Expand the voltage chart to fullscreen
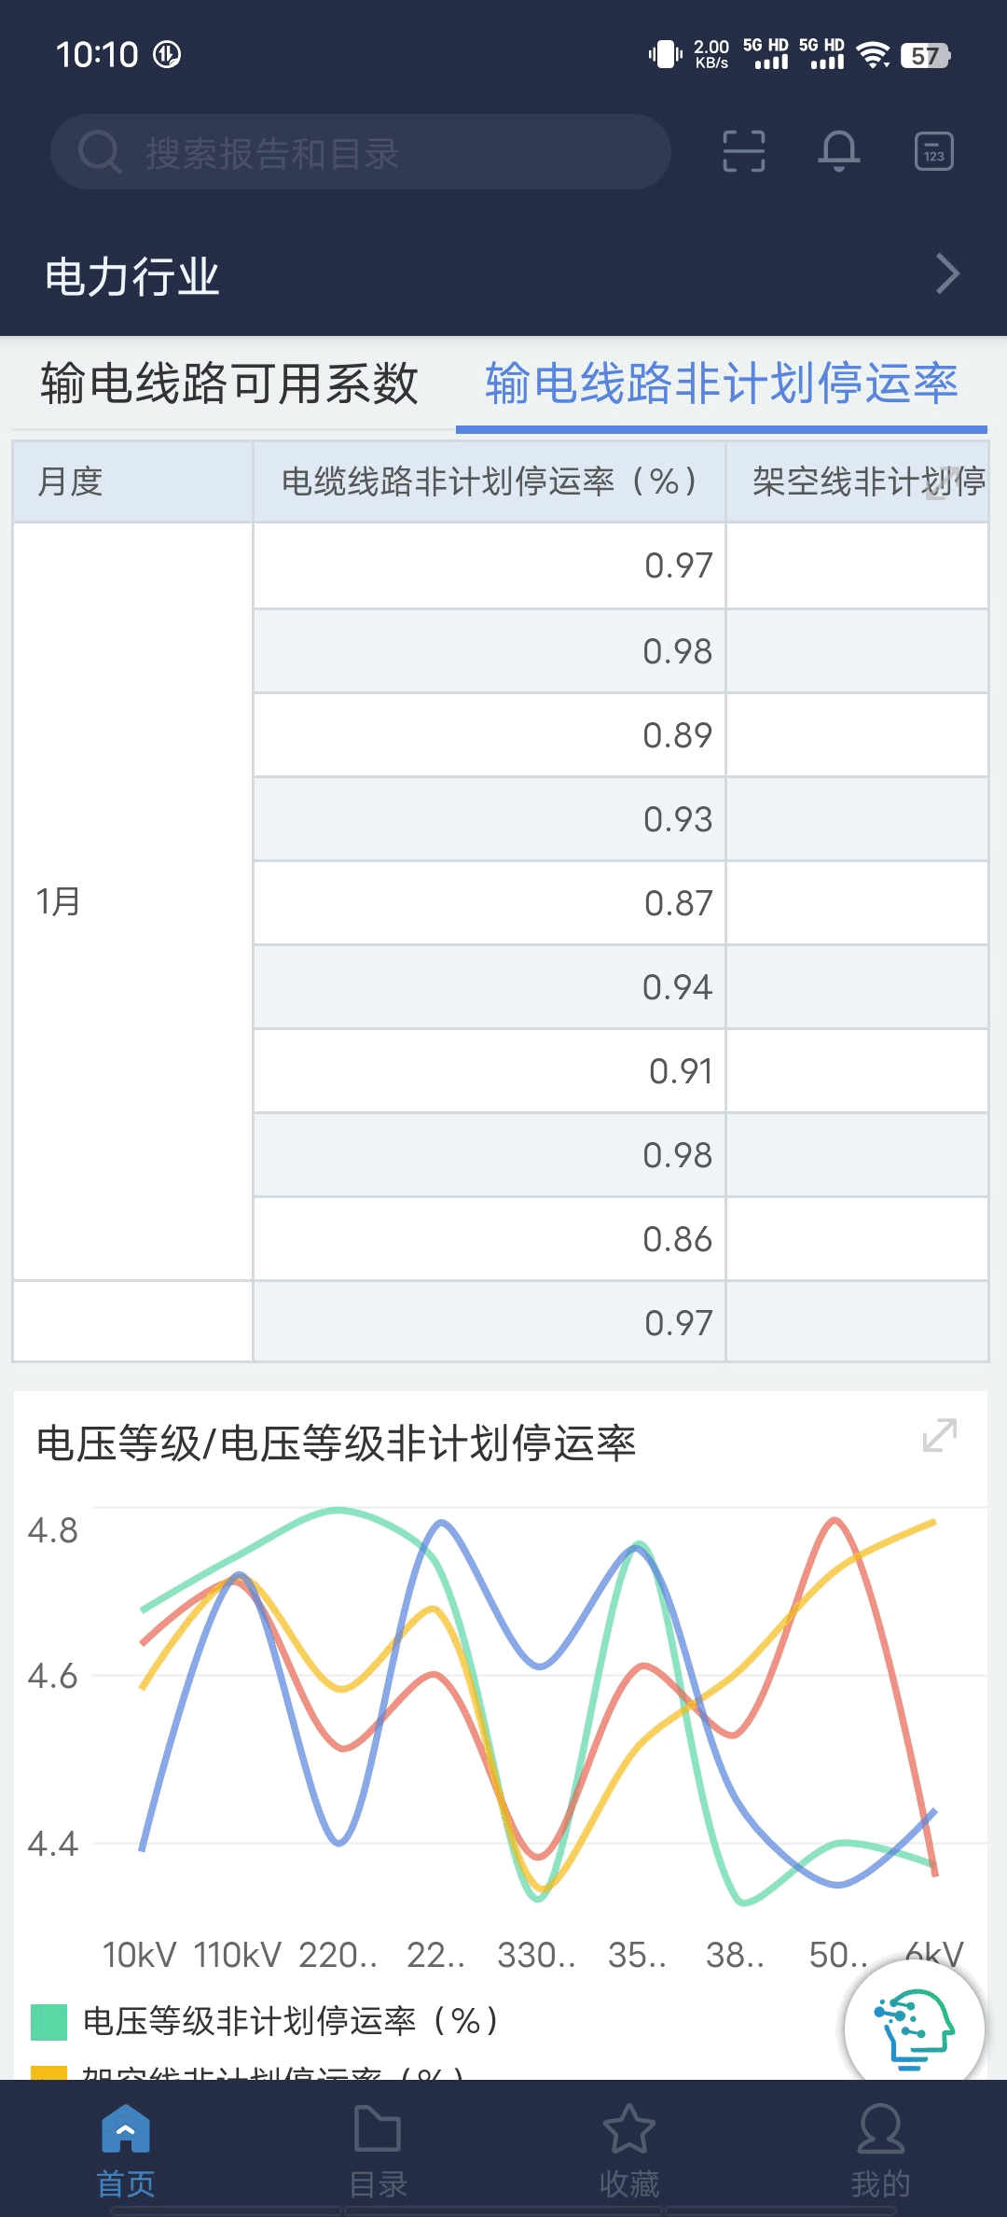 tap(939, 1435)
